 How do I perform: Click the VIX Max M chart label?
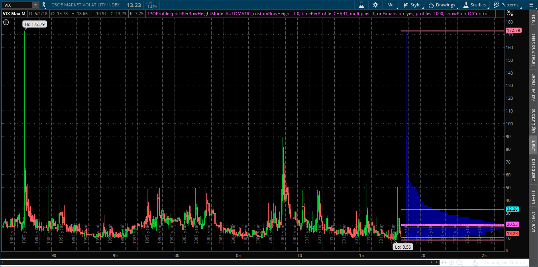(14, 13)
